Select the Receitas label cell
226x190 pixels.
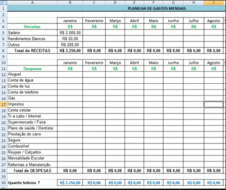click(32, 27)
